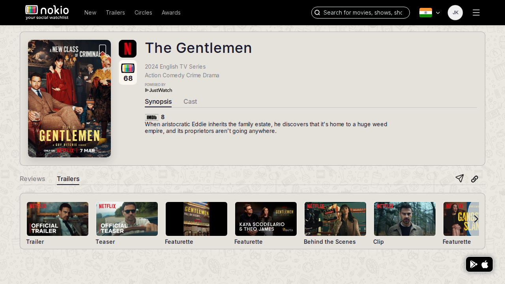This screenshot has width=505, height=284.
Task: Select the Synopsis tab
Action: point(158,102)
